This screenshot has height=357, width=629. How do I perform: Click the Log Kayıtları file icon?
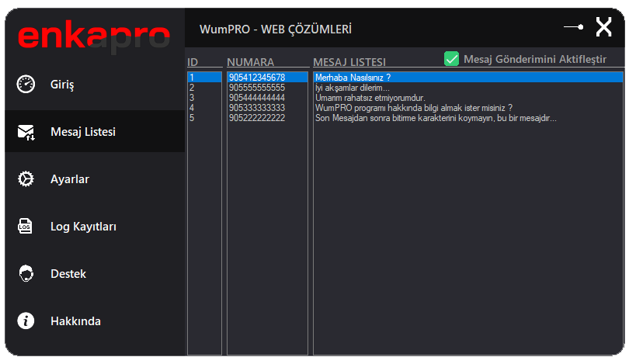point(26,227)
